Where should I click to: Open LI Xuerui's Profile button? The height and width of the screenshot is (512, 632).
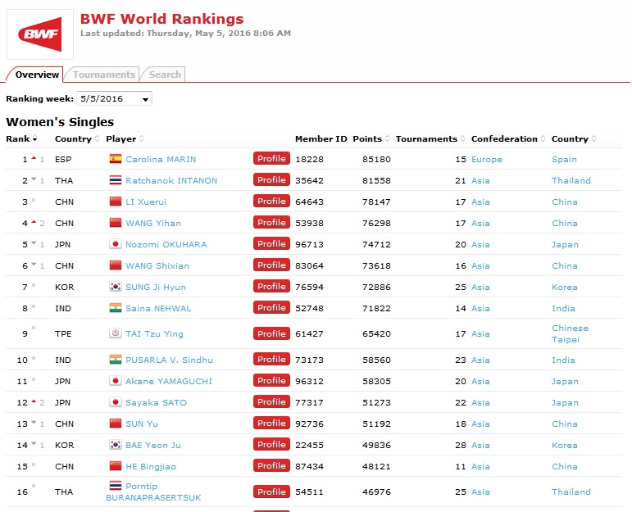tap(271, 202)
